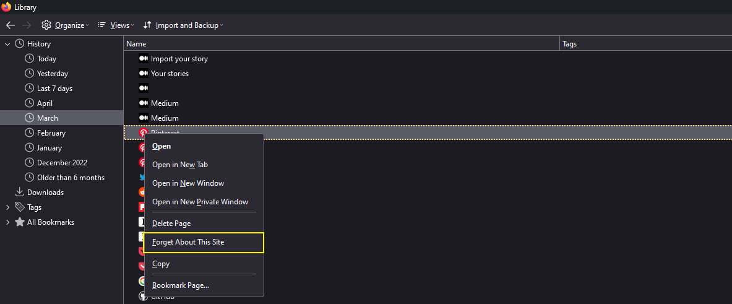This screenshot has width=732, height=304.
Task: Choose Forget About This Site
Action: tap(188, 242)
